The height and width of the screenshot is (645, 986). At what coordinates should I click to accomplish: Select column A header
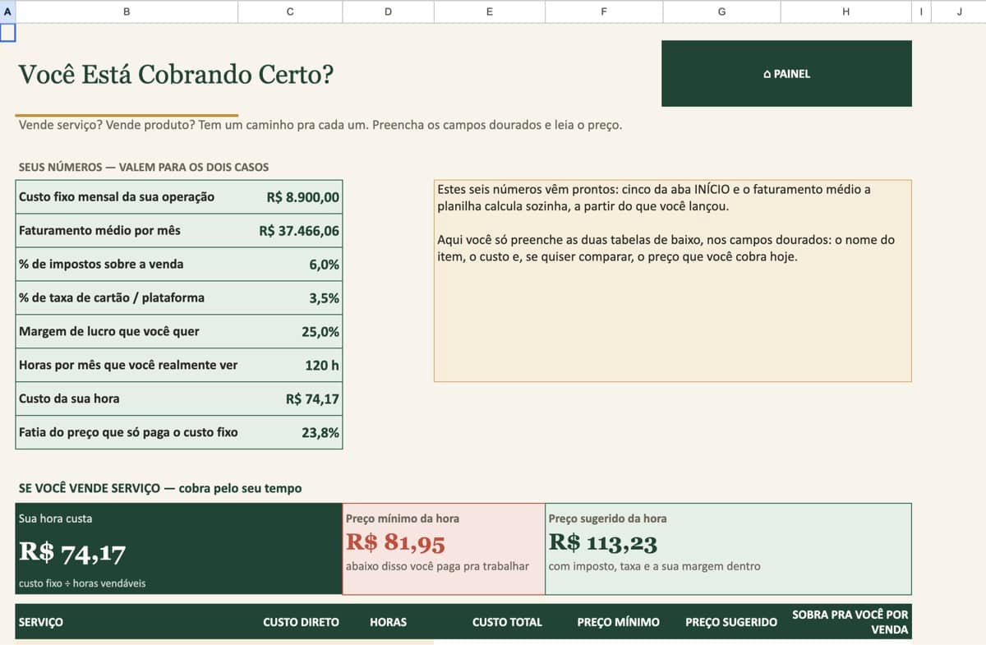pos(7,12)
